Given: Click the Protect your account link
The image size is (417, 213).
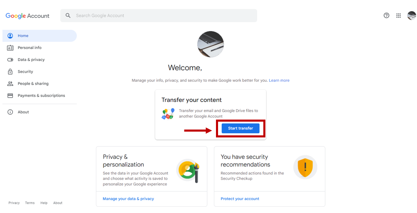Looking at the screenshot, I should pyautogui.click(x=240, y=199).
